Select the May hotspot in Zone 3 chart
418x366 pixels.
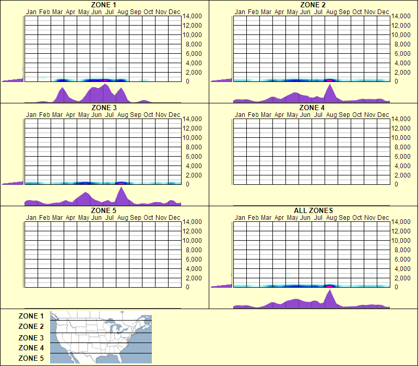[85, 183]
